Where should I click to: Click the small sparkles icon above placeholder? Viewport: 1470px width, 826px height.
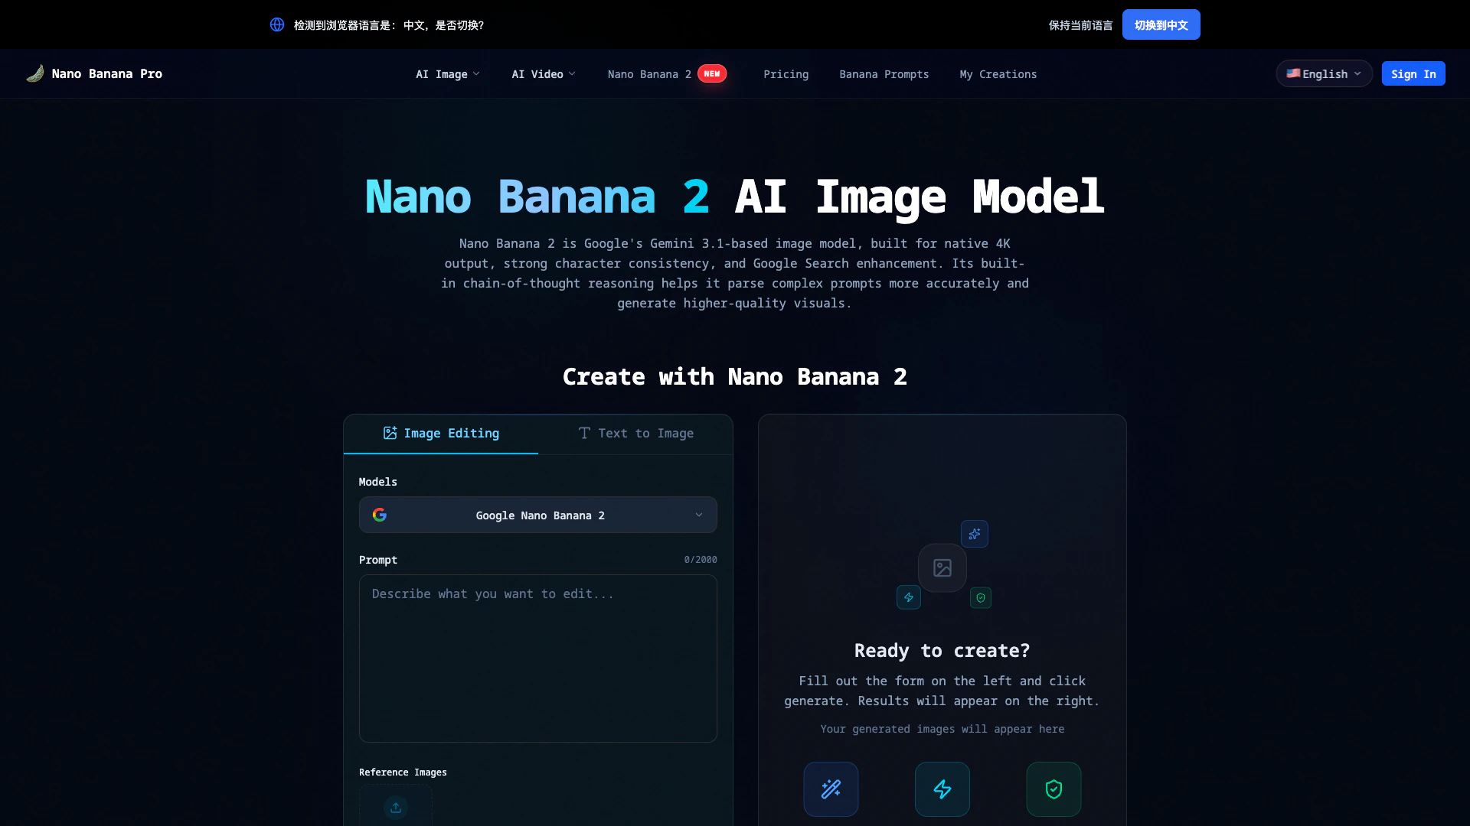(974, 534)
